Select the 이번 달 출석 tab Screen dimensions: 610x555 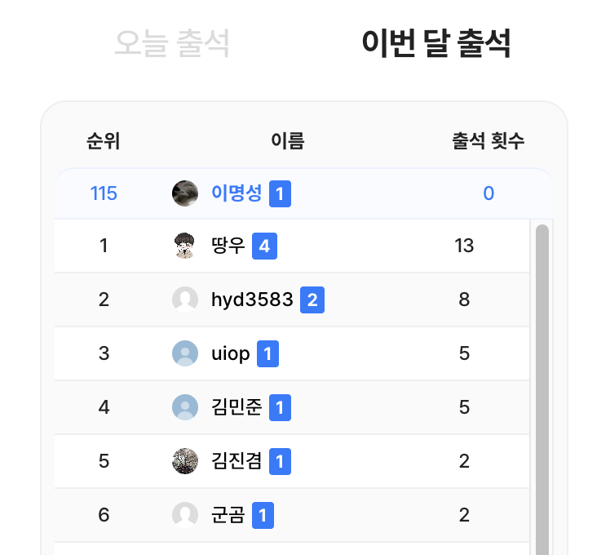point(436,43)
